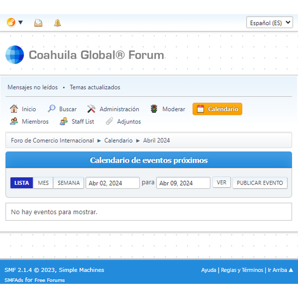This screenshot has width=298, height=298.
Task: Click the Miembros people icon
Action: (x=14, y=121)
